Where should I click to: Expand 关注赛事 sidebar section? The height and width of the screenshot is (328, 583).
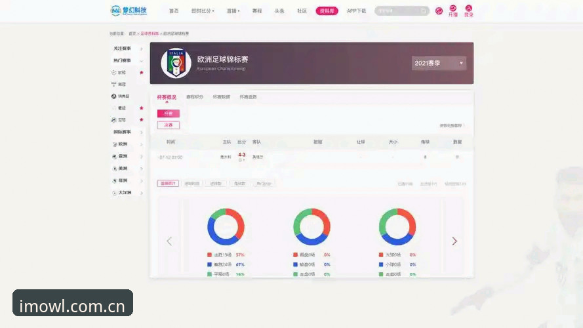[x=127, y=49]
